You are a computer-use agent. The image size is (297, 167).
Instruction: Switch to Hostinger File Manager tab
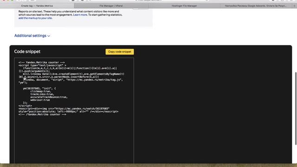coord(184,6)
